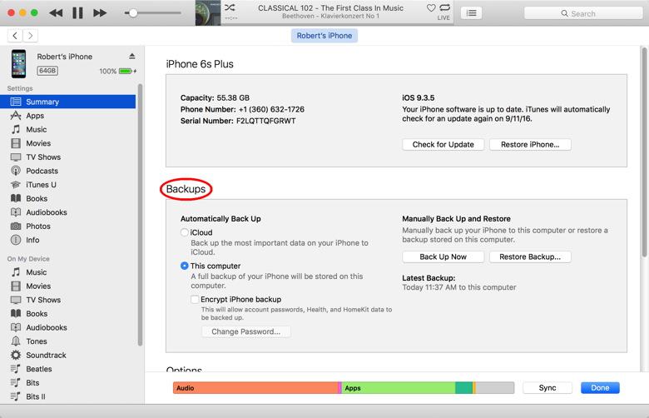Click the Audio segment of storage bar

click(x=255, y=388)
